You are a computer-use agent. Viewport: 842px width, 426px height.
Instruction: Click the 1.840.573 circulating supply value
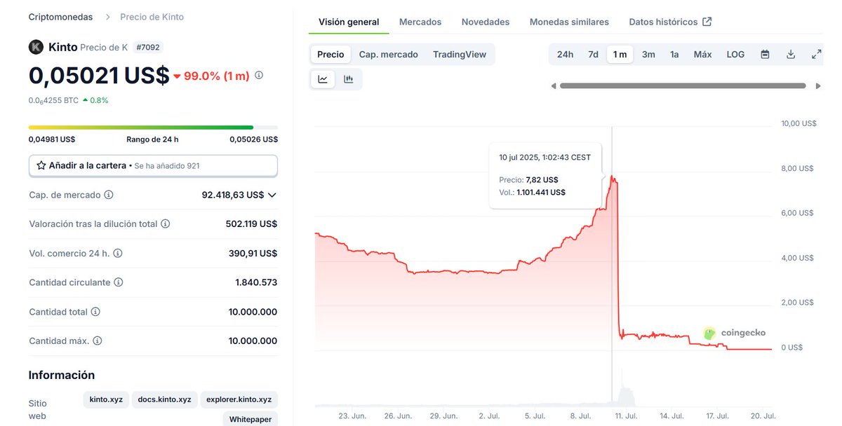(256, 282)
